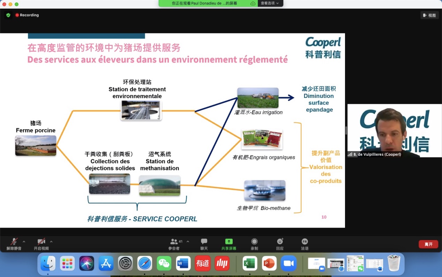
Task: Click the 视图 view button
Action: [429, 15]
